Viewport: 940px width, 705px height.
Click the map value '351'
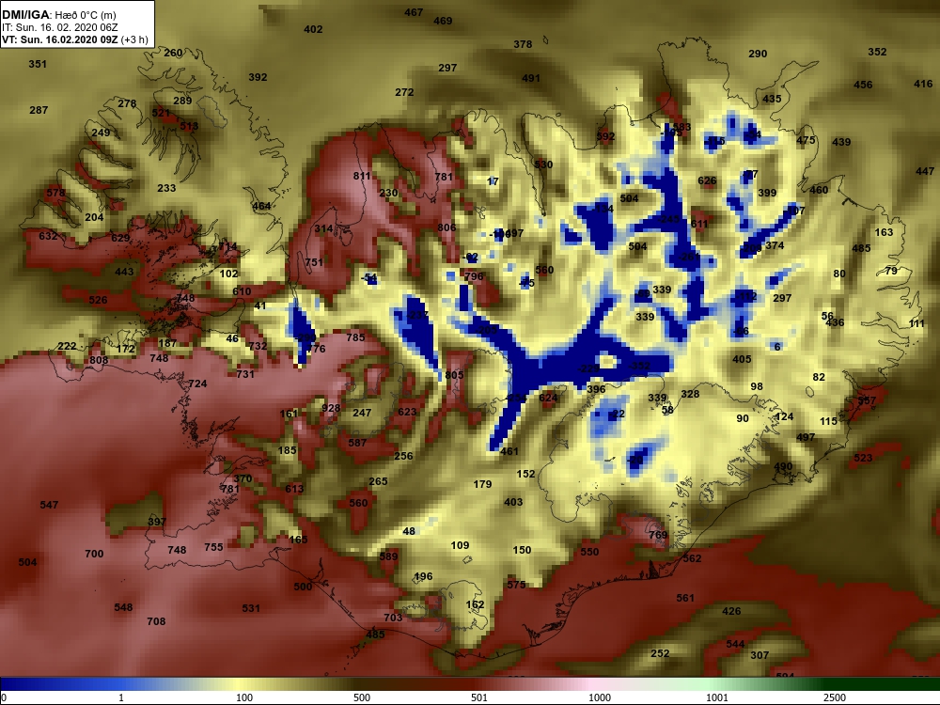tap(38, 64)
